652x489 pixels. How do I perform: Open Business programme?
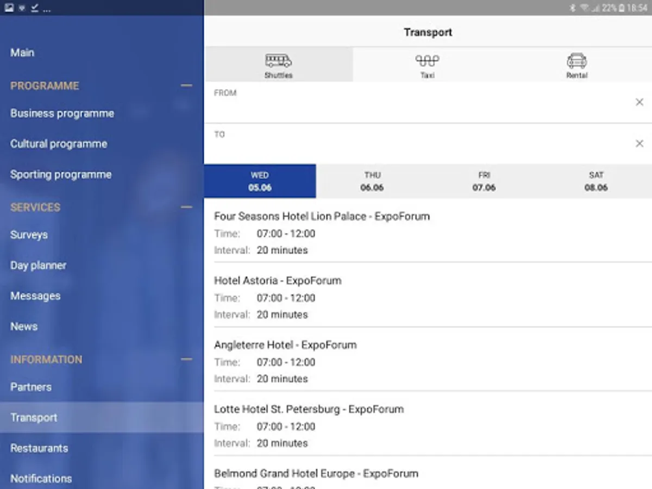(102, 114)
